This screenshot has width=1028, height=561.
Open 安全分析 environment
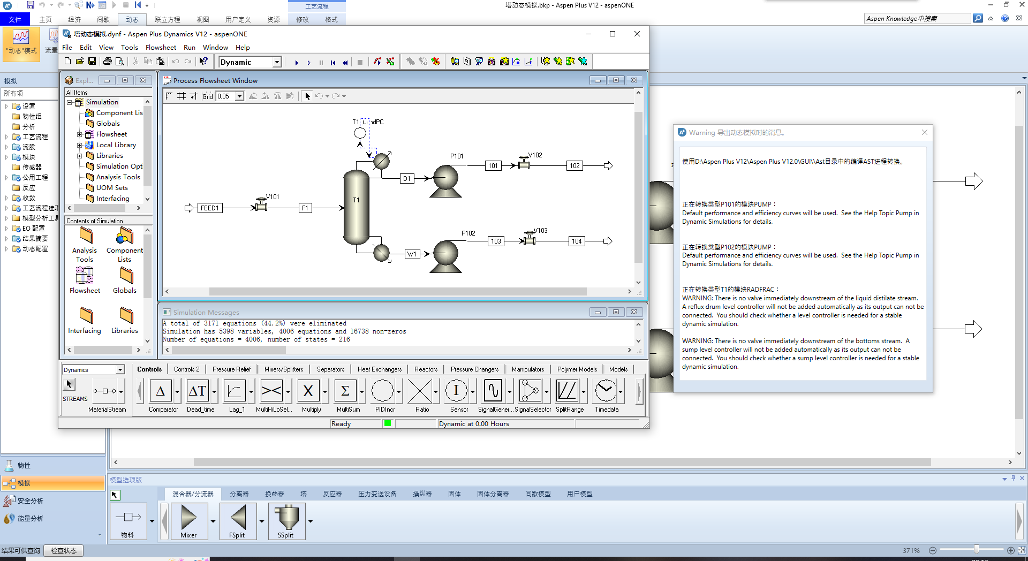click(x=53, y=501)
